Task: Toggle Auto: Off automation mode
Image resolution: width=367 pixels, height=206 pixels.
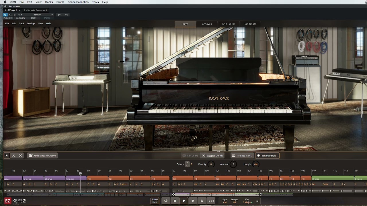Action: pos(8,18)
